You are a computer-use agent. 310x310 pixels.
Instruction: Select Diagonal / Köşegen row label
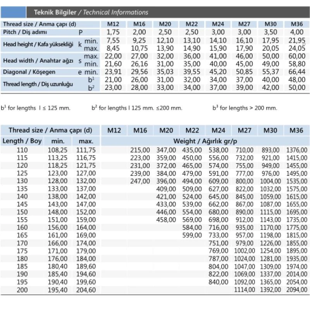point(29,72)
